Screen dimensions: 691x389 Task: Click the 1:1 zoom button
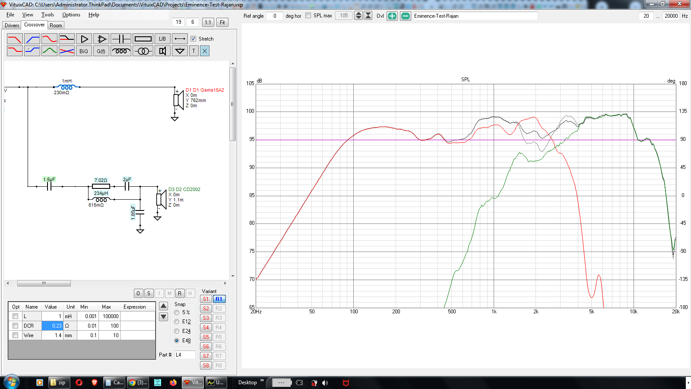(x=208, y=22)
